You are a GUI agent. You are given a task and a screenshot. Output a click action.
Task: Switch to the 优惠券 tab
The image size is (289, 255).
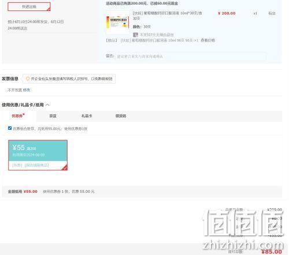pos(18,116)
